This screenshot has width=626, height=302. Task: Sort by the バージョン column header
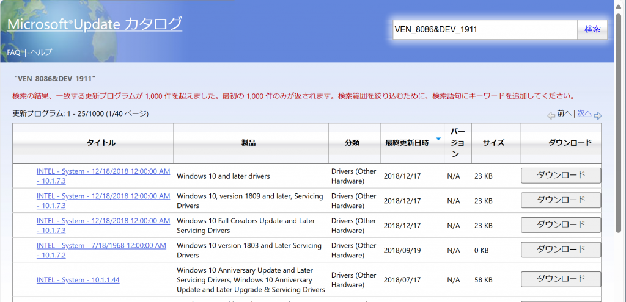coord(457,143)
